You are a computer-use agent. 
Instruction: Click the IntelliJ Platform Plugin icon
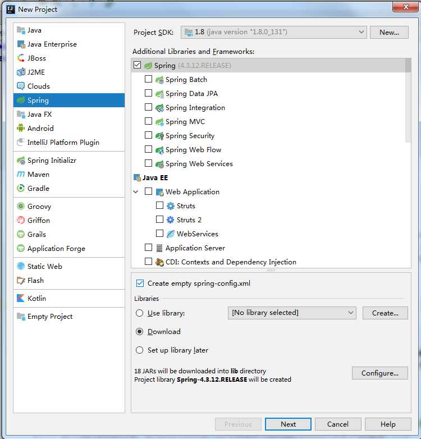pos(21,142)
